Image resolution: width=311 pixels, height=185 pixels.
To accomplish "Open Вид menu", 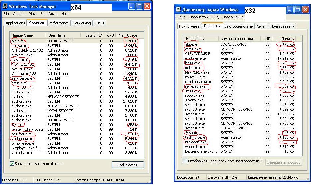I will (x=215, y=17).
